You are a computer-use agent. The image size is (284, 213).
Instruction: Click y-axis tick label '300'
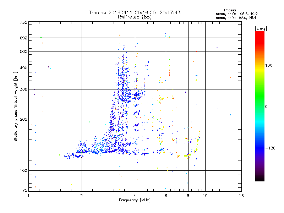[23, 89]
